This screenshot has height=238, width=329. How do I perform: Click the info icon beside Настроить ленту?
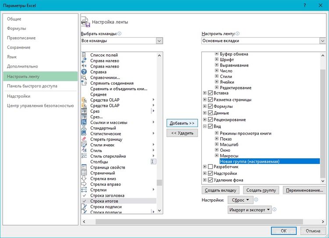click(x=237, y=34)
